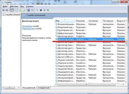
Task: Open the Вид menu
Action: coord(22,6)
